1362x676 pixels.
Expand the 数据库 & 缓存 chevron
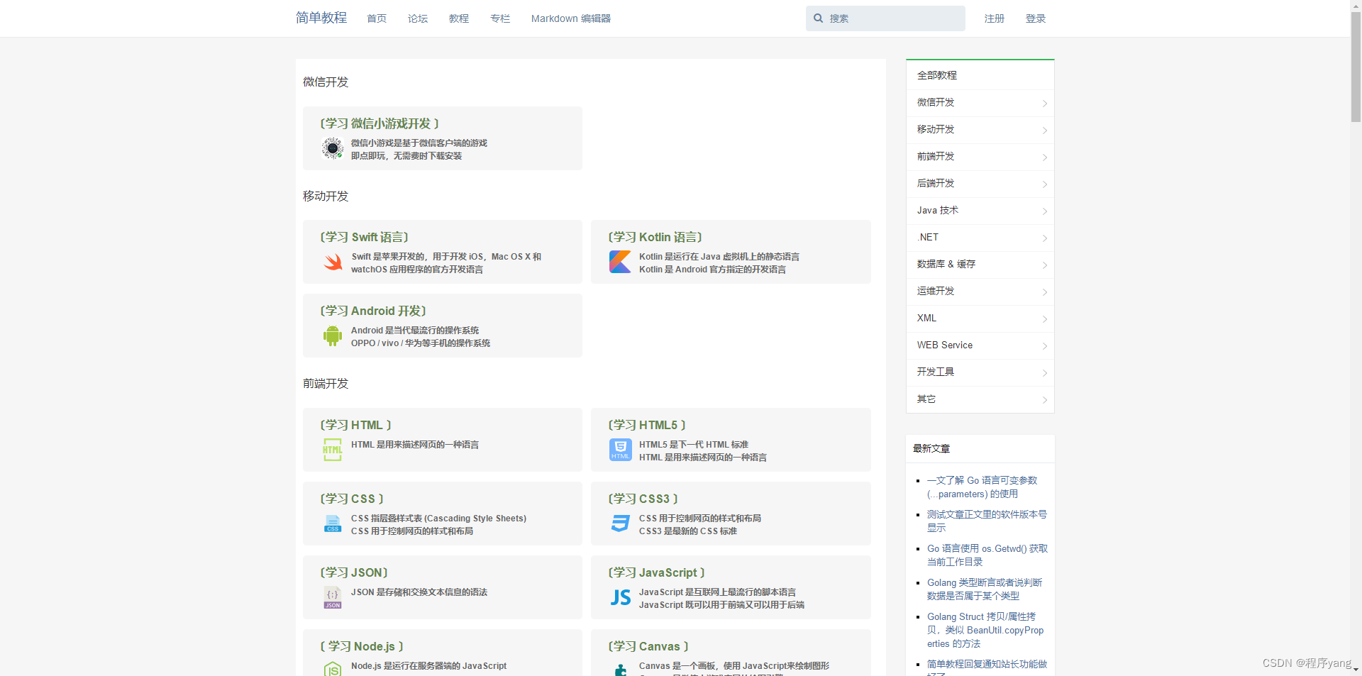click(1044, 265)
